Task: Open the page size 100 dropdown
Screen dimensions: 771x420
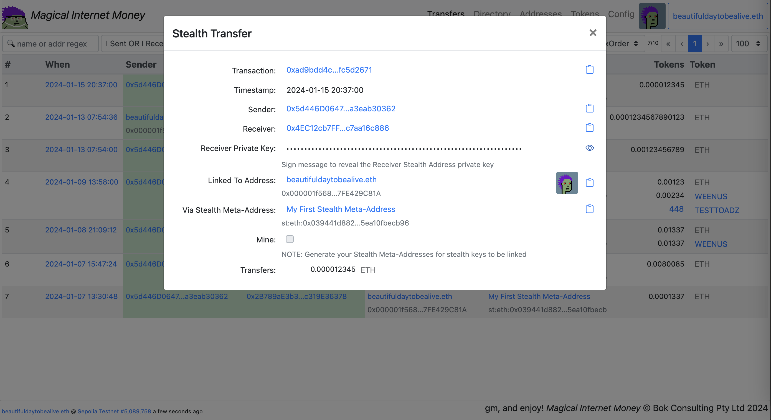Action: (748, 44)
